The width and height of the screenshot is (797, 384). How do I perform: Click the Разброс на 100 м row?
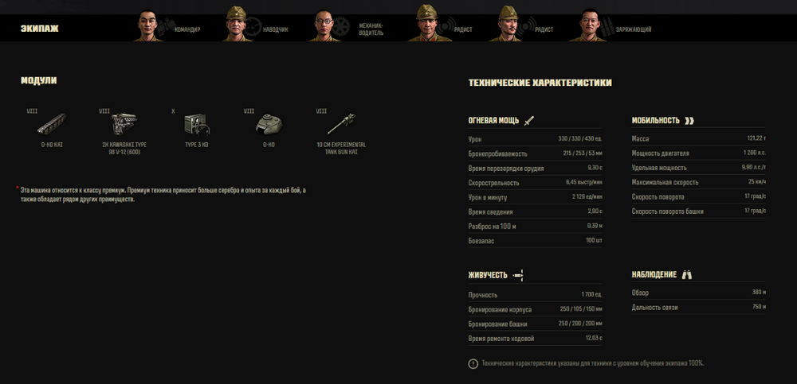pos(536,227)
